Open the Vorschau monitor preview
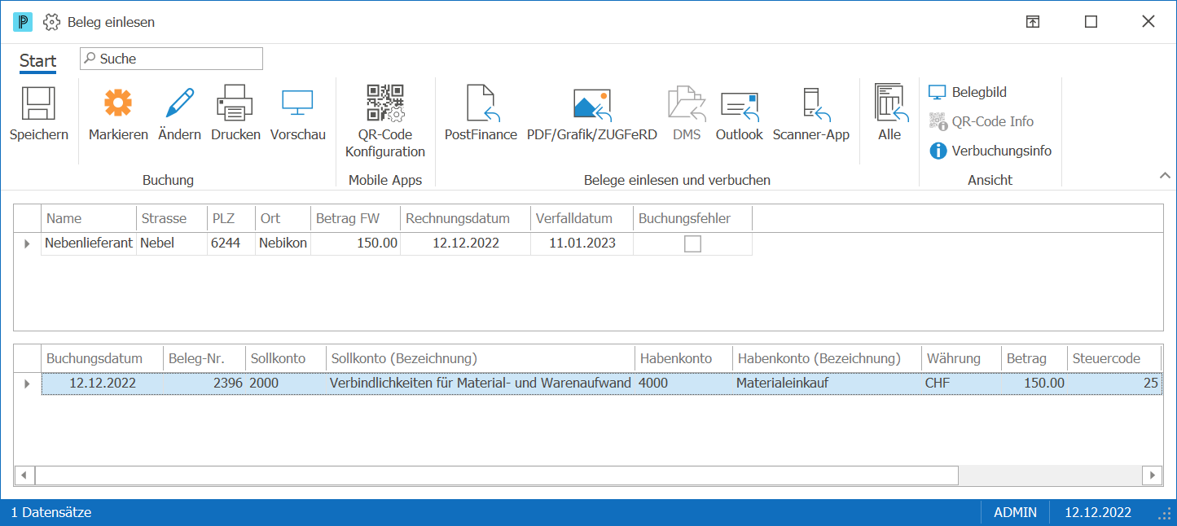Image resolution: width=1177 pixels, height=526 pixels. [297, 103]
